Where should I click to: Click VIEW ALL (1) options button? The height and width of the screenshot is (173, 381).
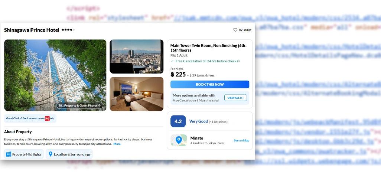pos(235,98)
